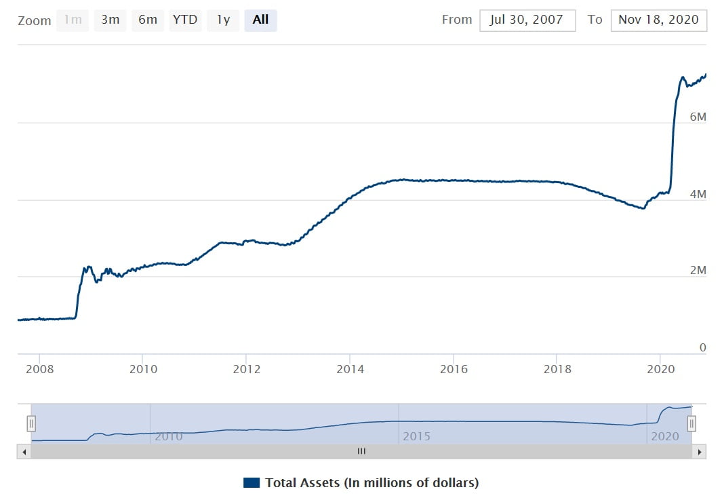Viewport: 722px width, 500px height.
Task: Click the 2010 label in the navigator
Action: pyautogui.click(x=168, y=436)
